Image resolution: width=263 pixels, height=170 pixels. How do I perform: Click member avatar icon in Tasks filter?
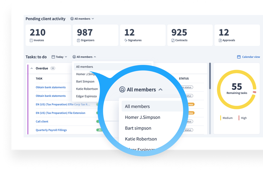coord(74,57)
